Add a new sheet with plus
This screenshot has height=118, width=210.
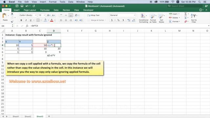pos(49,116)
